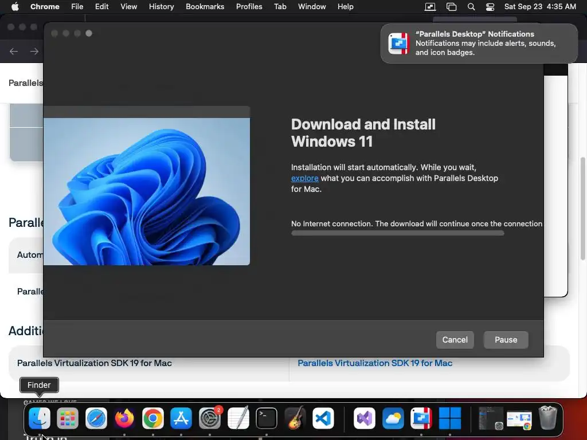Open the Apple menu
This screenshot has height=440, width=587.
click(15, 6)
